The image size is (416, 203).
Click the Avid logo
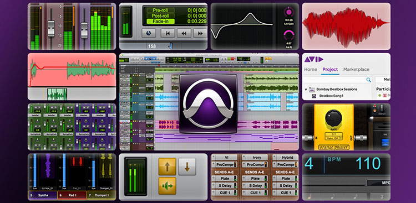[313, 59]
